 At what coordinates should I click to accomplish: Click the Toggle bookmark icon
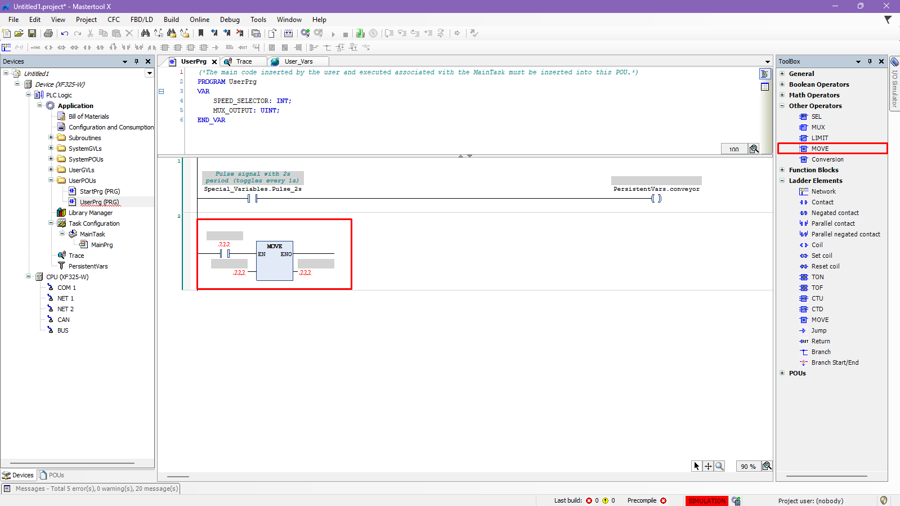[x=201, y=34]
